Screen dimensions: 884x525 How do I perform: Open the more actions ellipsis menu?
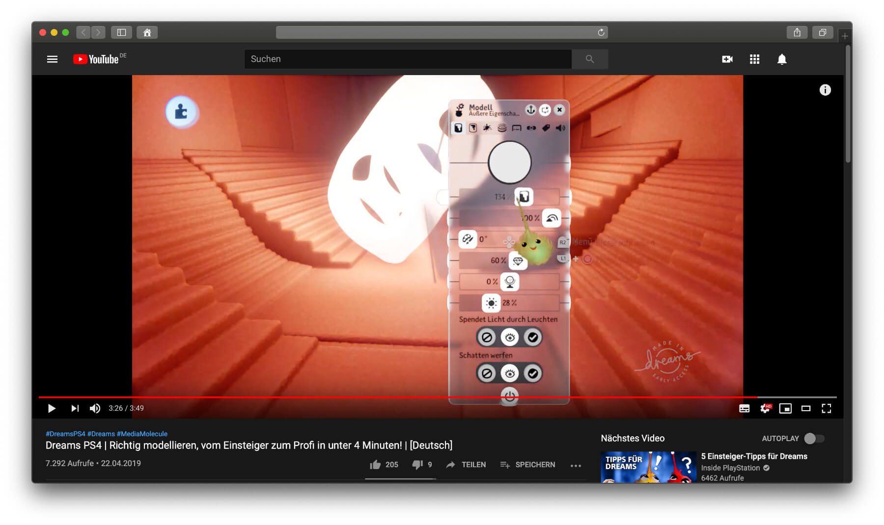click(x=576, y=465)
